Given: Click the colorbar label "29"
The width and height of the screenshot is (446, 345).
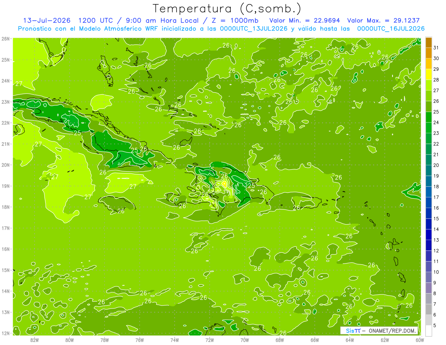Looking at the screenshot, I should 436,69.
